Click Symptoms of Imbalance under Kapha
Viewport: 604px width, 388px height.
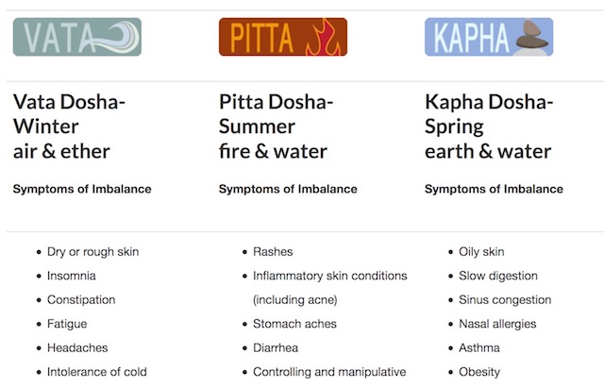click(494, 189)
